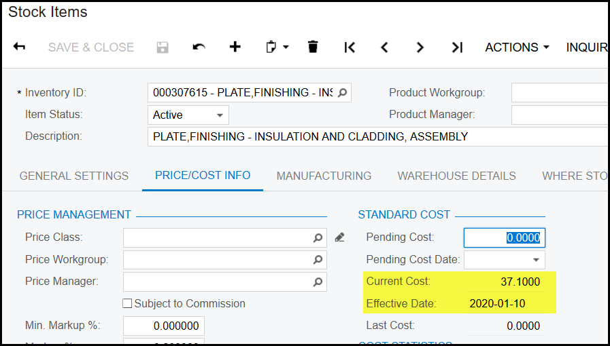The height and width of the screenshot is (346, 610).
Task: Go to last record icon
Action: click(457, 47)
